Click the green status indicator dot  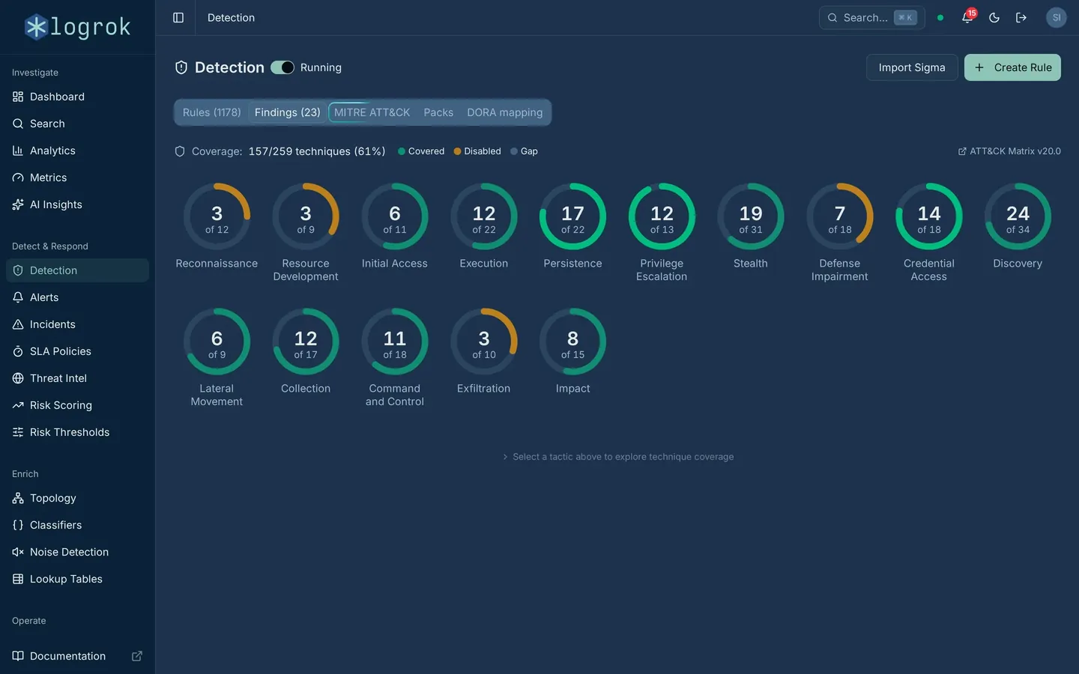pyautogui.click(x=940, y=17)
